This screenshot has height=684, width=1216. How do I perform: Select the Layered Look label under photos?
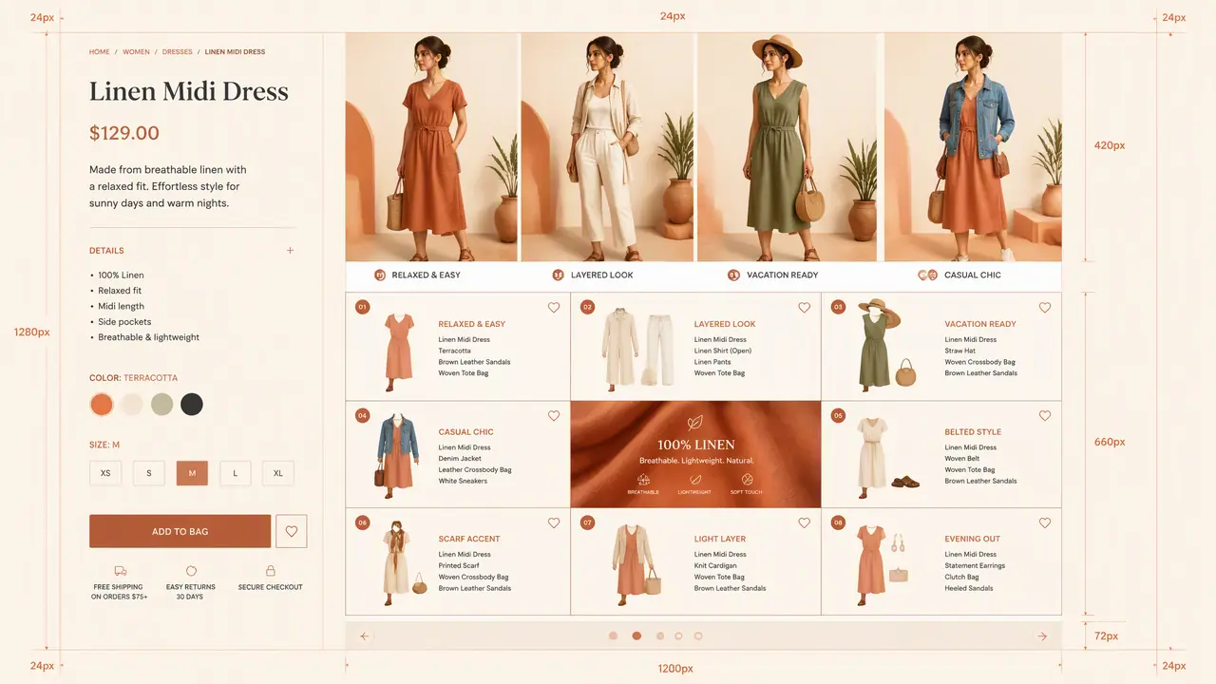pos(602,275)
